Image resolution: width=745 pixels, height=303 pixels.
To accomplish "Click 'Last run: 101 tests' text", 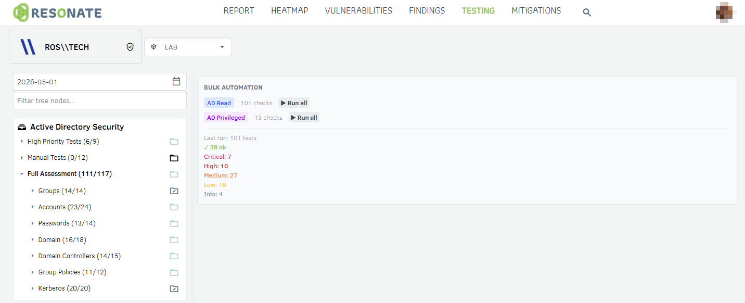I will [x=230, y=138].
